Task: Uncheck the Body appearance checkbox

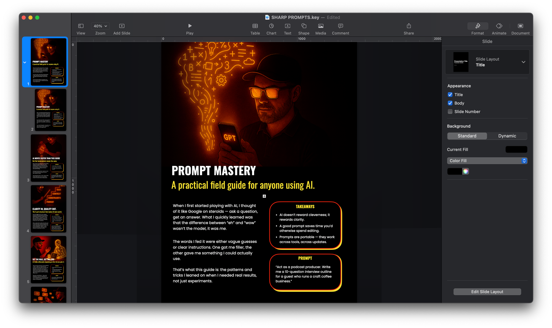Action: coord(450,103)
